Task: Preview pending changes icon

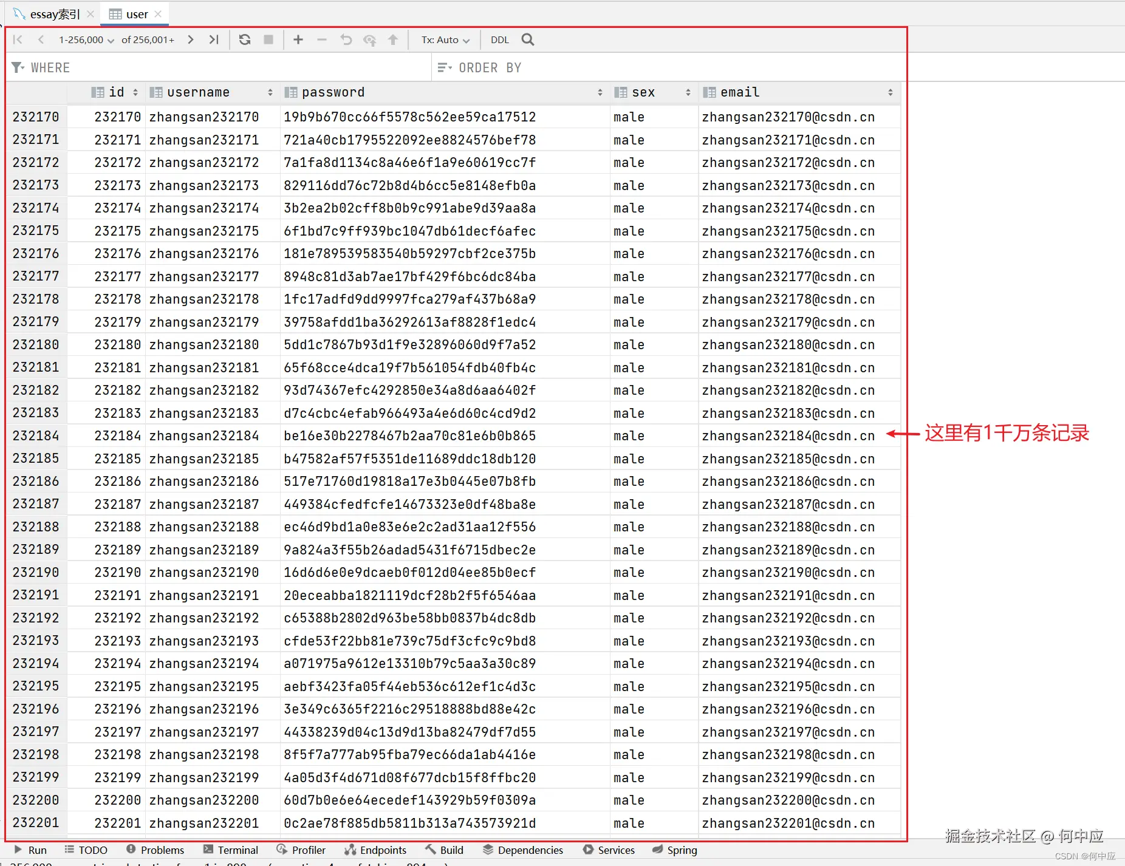Action: [369, 40]
